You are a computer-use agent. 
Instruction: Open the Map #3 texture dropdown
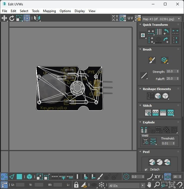(162, 19)
